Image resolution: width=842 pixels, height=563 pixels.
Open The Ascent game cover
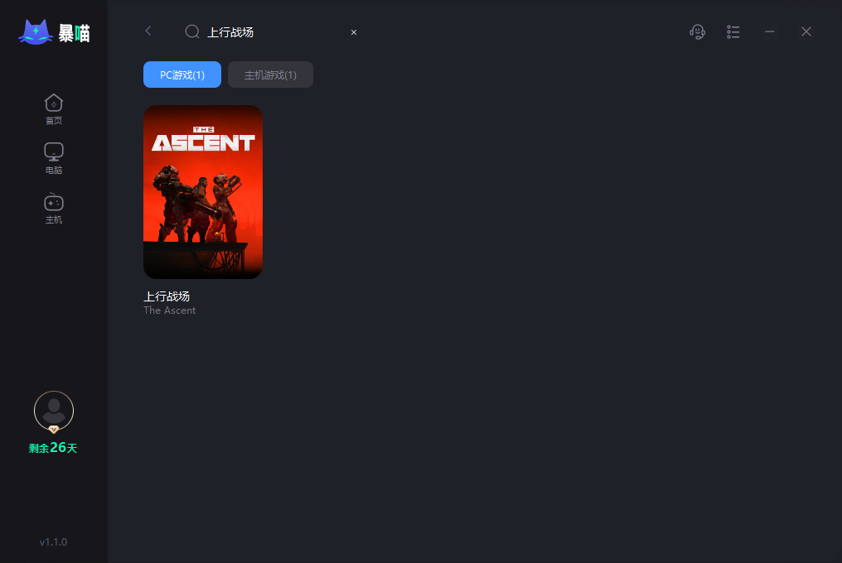203,192
